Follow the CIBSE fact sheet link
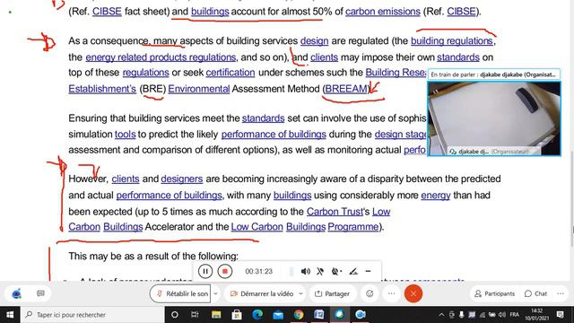Image resolution: width=574 pixels, height=323 pixels. [107, 12]
